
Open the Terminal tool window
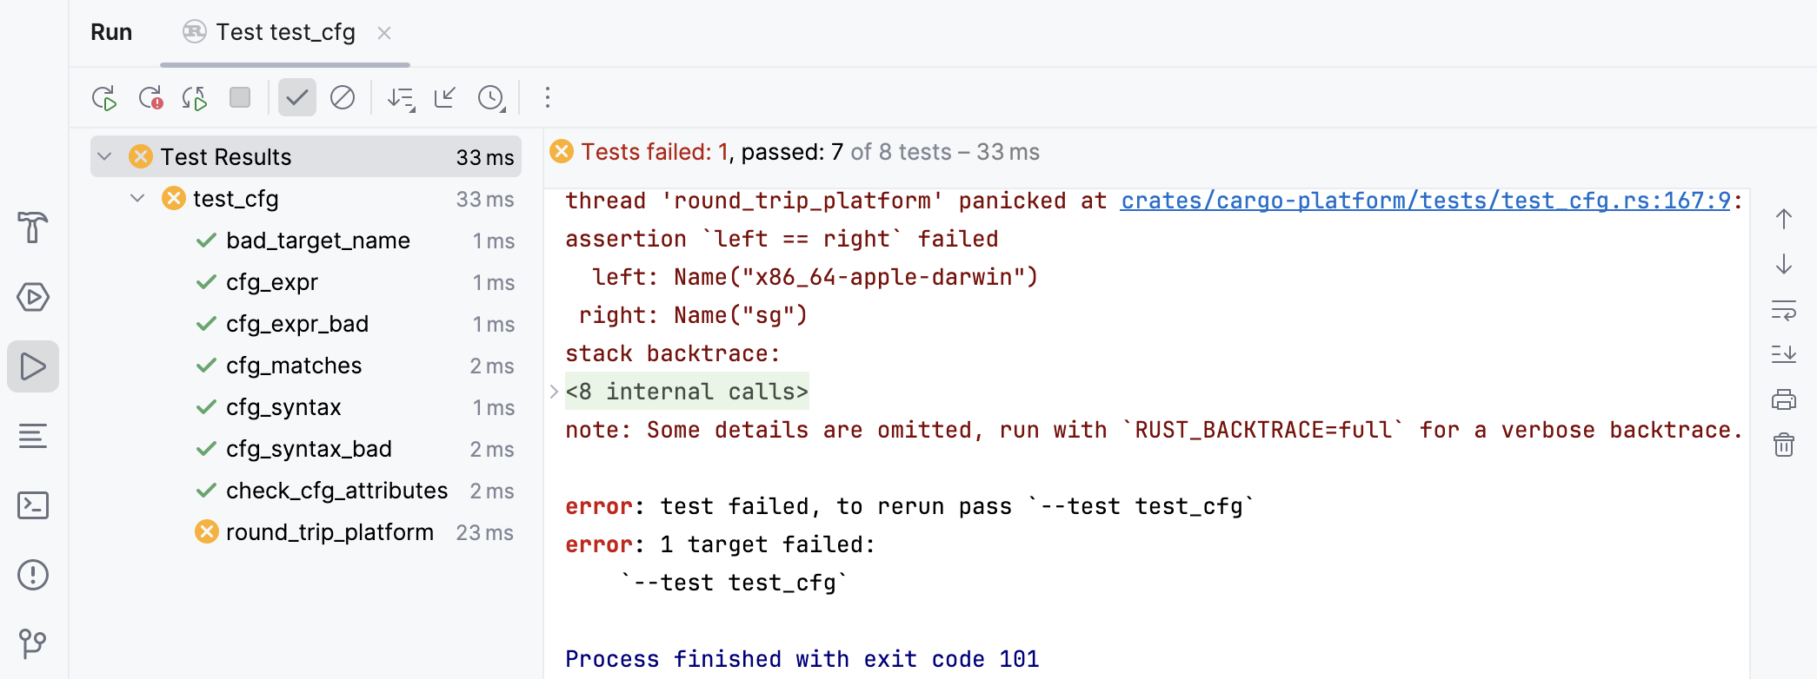(x=33, y=505)
